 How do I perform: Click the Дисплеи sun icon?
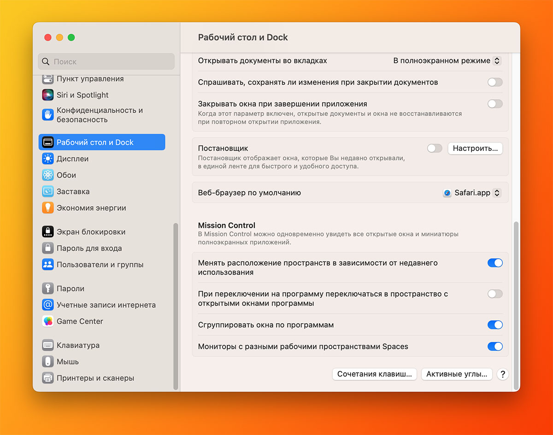(48, 159)
